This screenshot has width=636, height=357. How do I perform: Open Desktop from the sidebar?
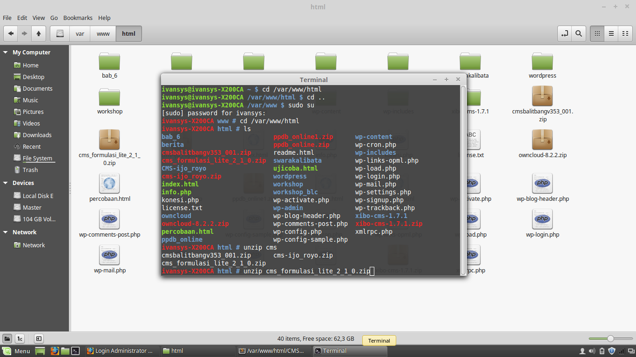click(x=34, y=77)
